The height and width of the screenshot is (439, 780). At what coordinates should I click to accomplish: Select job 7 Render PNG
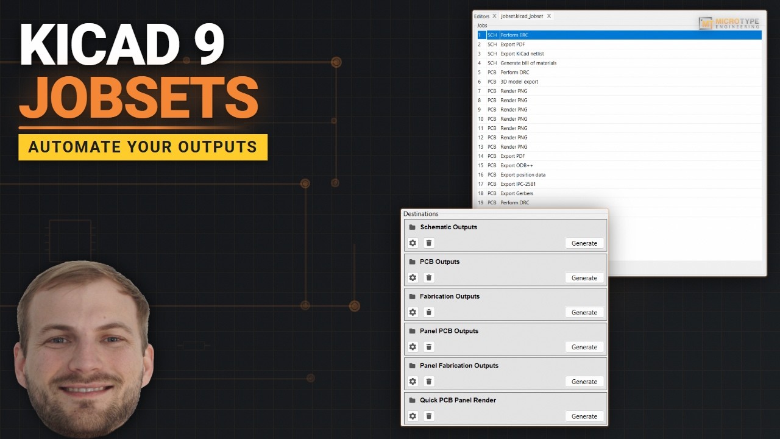coord(619,91)
